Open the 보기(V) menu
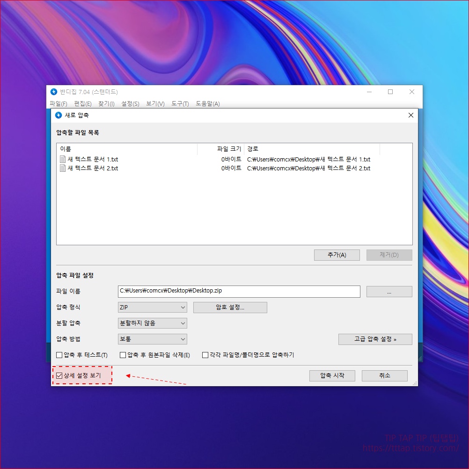This screenshot has height=469, width=469. 155,103
